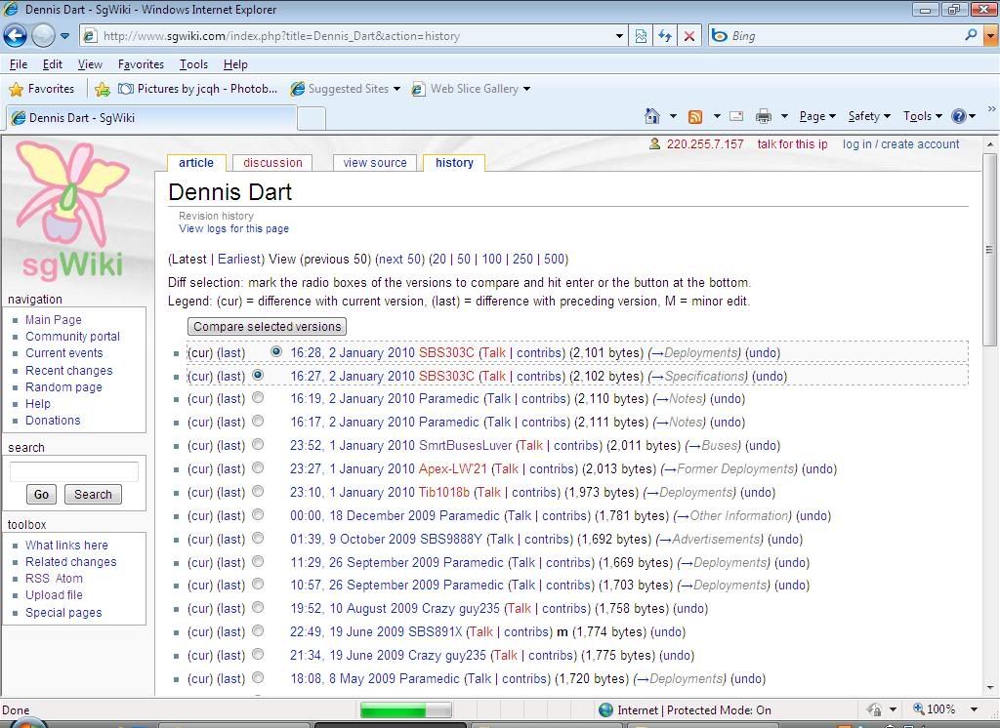Select radio button for 01:39, 9 October revision
1000x728 pixels.
pyautogui.click(x=258, y=539)
